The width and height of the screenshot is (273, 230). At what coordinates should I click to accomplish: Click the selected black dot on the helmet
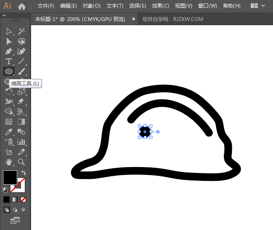[145, 132]
